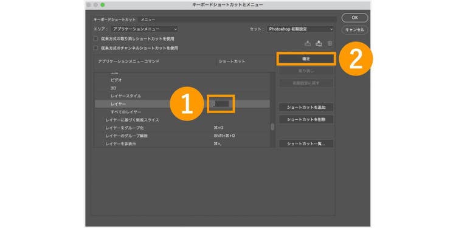456x228 pixels.
Task: Click the ショートカット一覧 button
Action: point(306,143)
